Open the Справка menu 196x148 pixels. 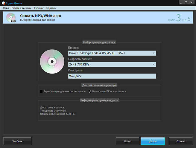[51, 8]
